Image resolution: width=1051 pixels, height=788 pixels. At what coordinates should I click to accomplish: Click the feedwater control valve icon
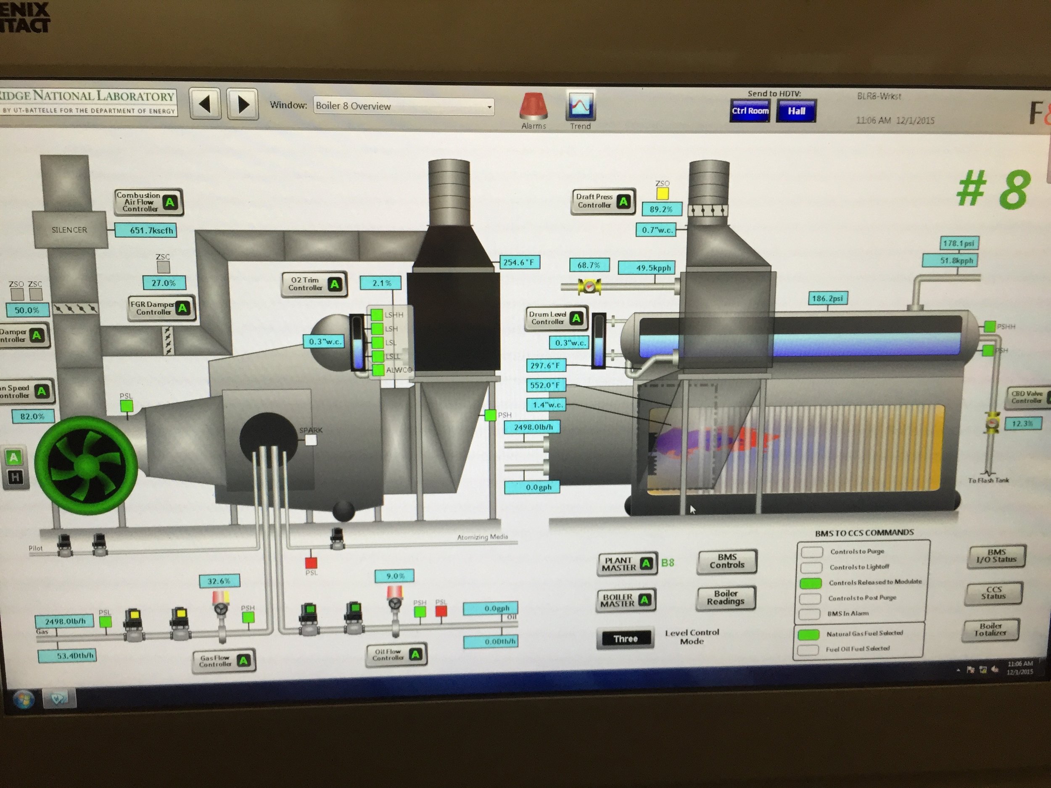coord(590,287)
